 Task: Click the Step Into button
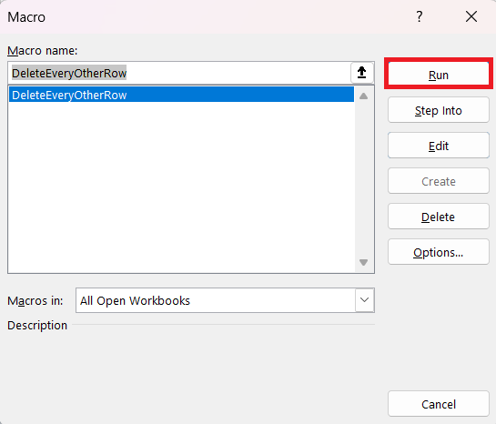tap(439, 110)
